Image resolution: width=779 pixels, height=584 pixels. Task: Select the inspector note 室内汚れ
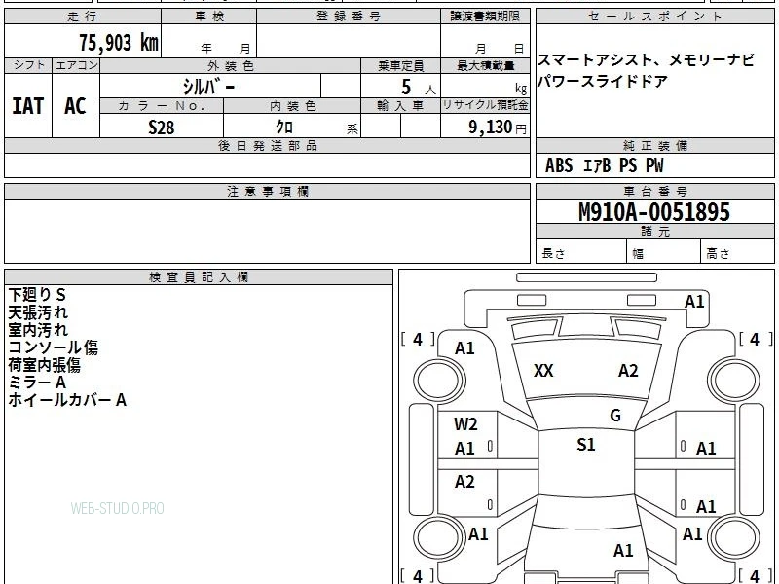click(38, 330)
